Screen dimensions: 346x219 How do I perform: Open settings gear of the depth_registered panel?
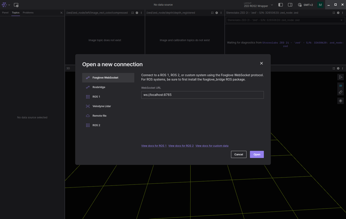pyautogui.click(x=217, y=13)
